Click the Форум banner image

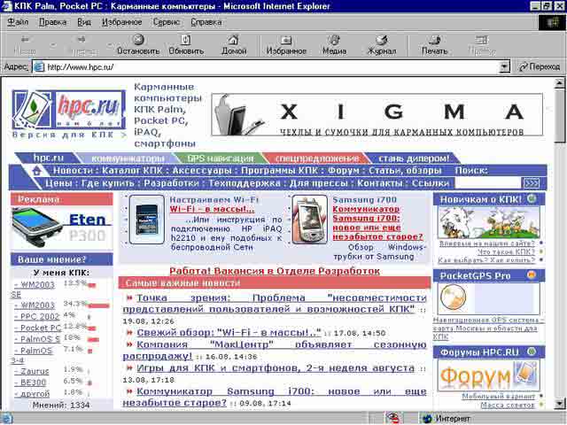click(x=489, y=375)
